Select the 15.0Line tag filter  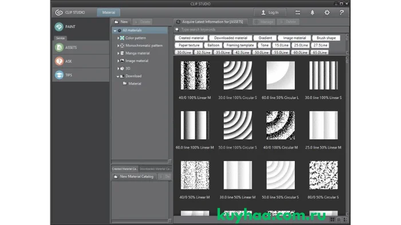pyautogui.click(x=281, y=45)
